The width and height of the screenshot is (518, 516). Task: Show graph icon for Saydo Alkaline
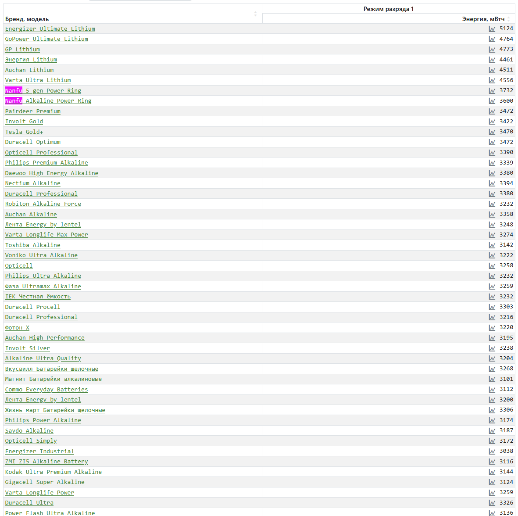tap(492, 431)
